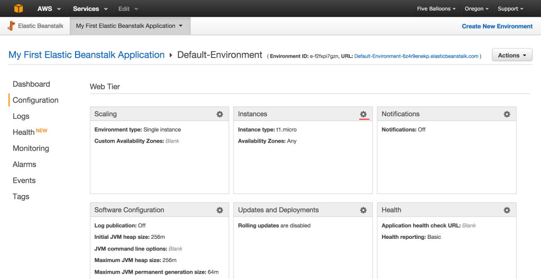Open Notifications settings gear icon
This screenshot has width=541, height=279.
(507, 114)
